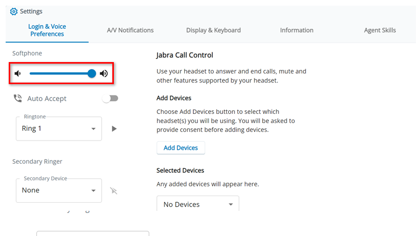Image resolution: width=417 pixels, height=236 pixels.
Task: Go to Display & Keyboard tab
Action: tap(213, 30)
